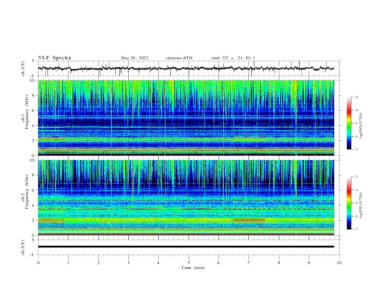The height and width of the screenshot is (295, 382).
Task: Click the "Time (min)" axis label
Action: click(x=193, y=268)
